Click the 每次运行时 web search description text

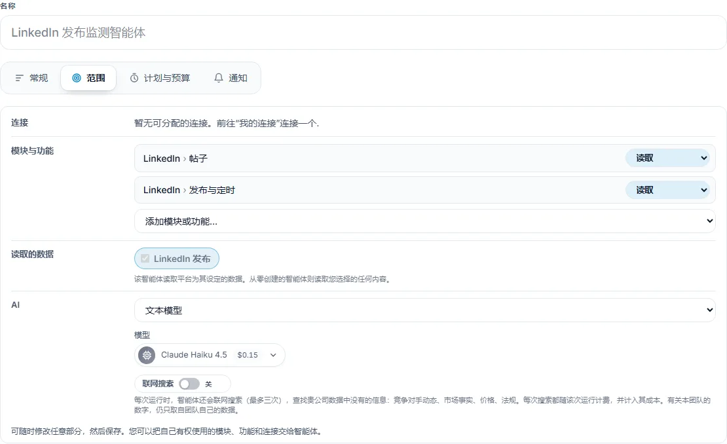coord(422,405)
